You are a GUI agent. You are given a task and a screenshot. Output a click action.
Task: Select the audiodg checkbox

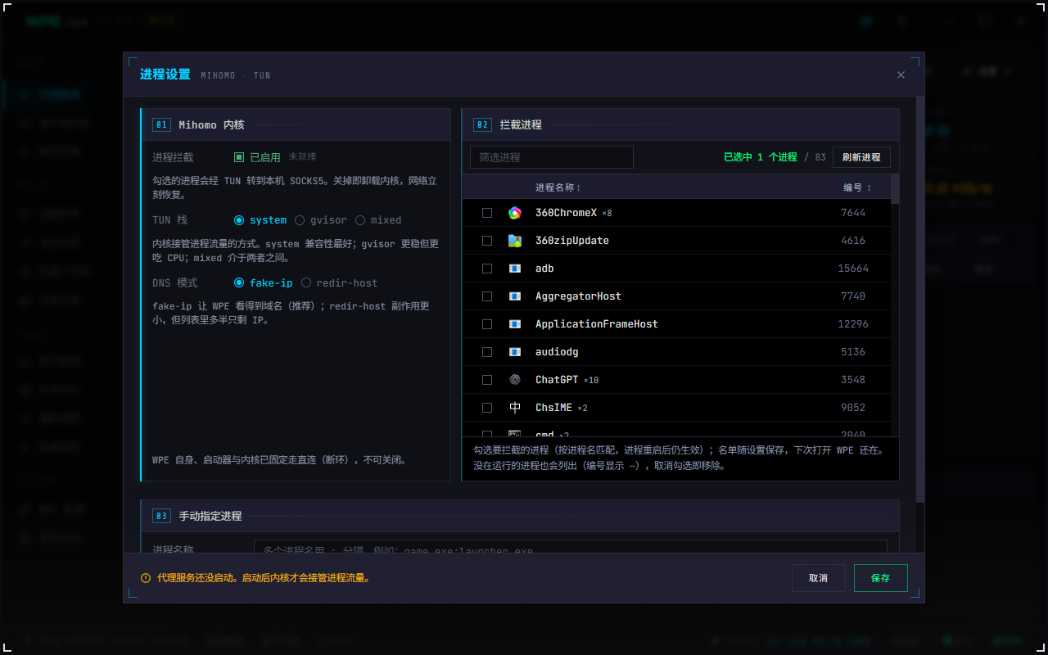[x=487, y=352]
